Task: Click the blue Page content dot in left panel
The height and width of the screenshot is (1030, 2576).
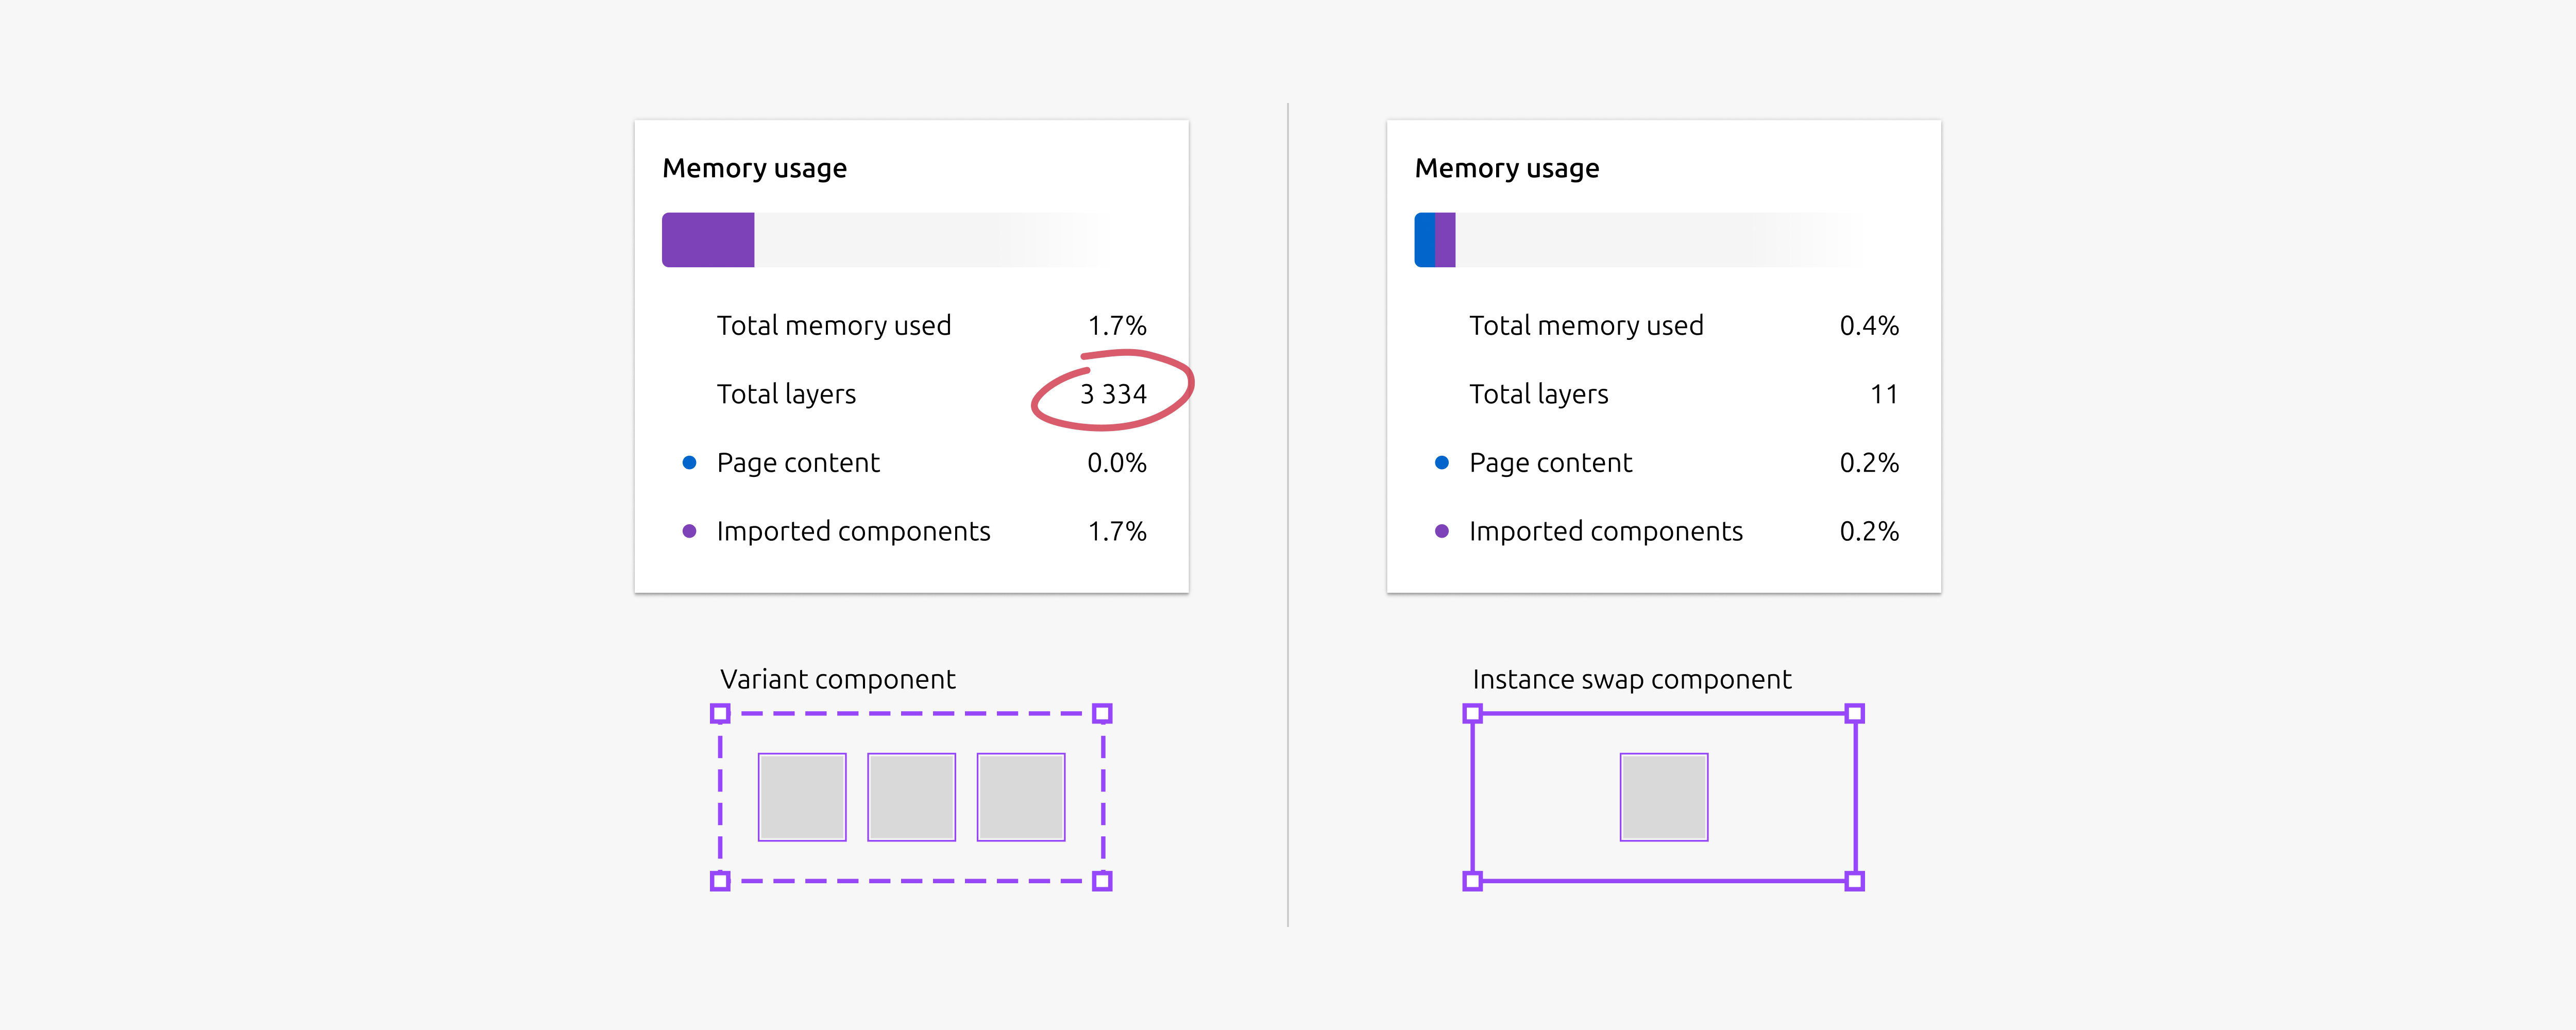Action: click(x=689, y=463)
